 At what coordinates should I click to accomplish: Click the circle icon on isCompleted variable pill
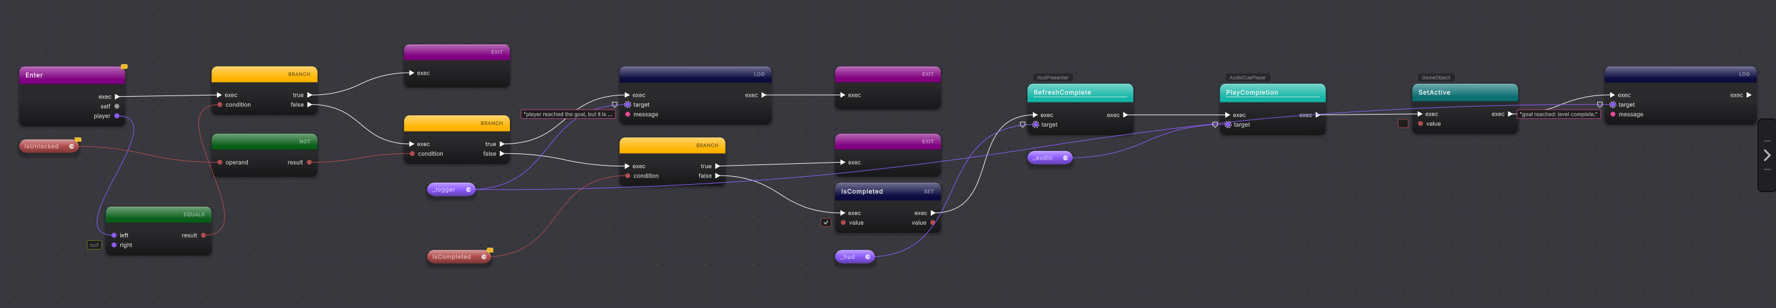tap(483, 257)
